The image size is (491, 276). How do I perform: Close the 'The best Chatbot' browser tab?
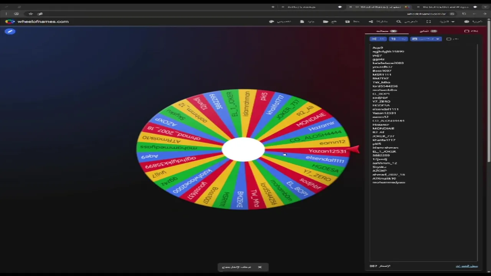418,7
